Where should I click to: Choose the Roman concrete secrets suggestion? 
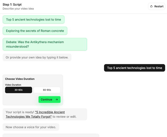[x=35, y=31]
